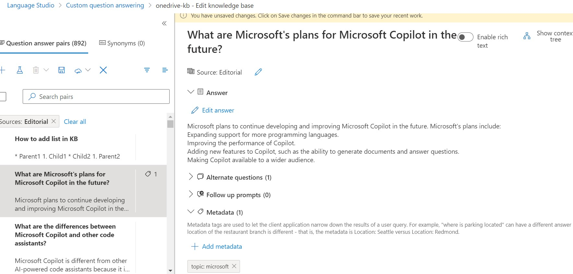Expand Follow up prompts section
This screenshot has width=573, height=274.
click(x=191, y=194)
